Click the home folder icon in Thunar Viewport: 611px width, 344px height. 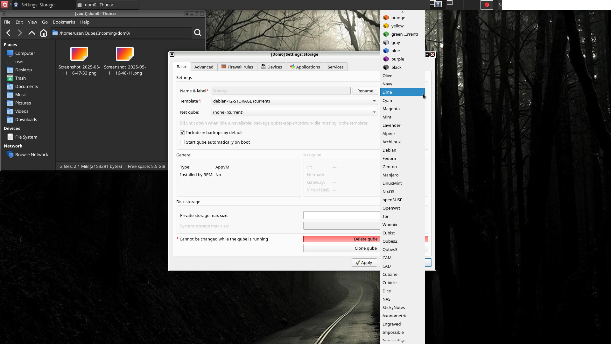44,33
